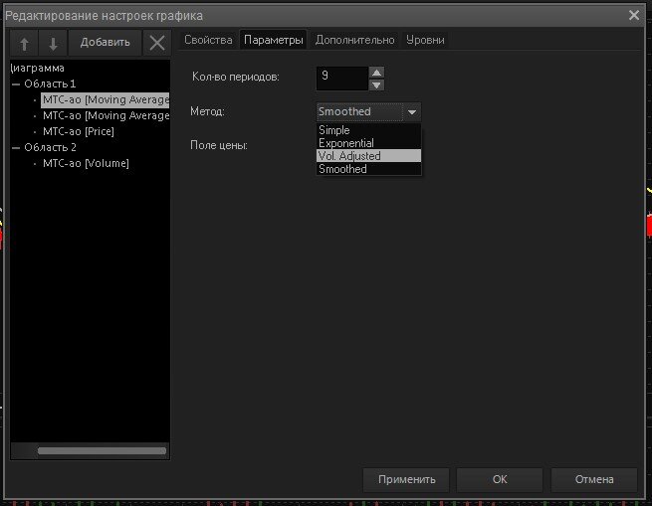Open the Уровни tab
Screen dimensions: 652x506
tap(425, 40)
